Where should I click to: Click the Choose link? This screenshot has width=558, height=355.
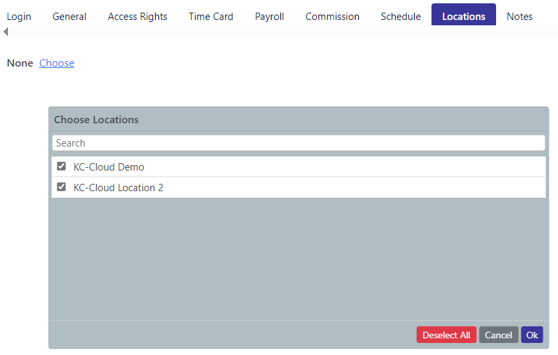point(57,63)
